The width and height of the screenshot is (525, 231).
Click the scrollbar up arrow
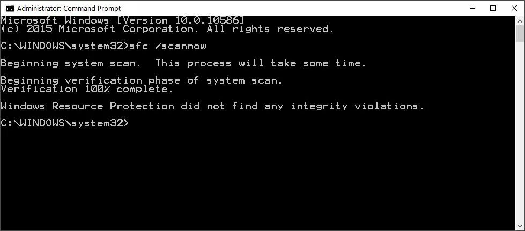pos(520,19)
